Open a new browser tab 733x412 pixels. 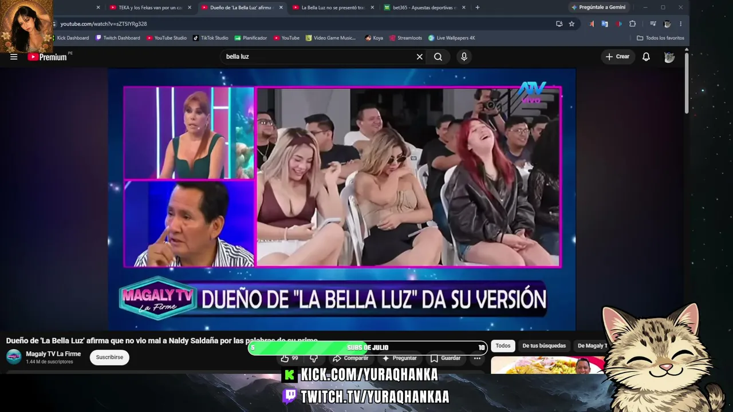478,7
